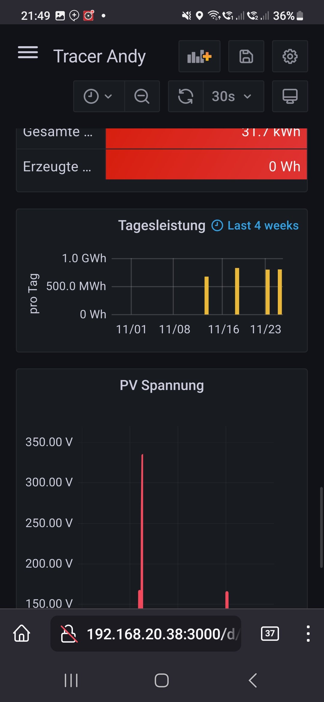Open the time range picker dropdown
This screenshot has height=702, width=324.
pos(98,96)
